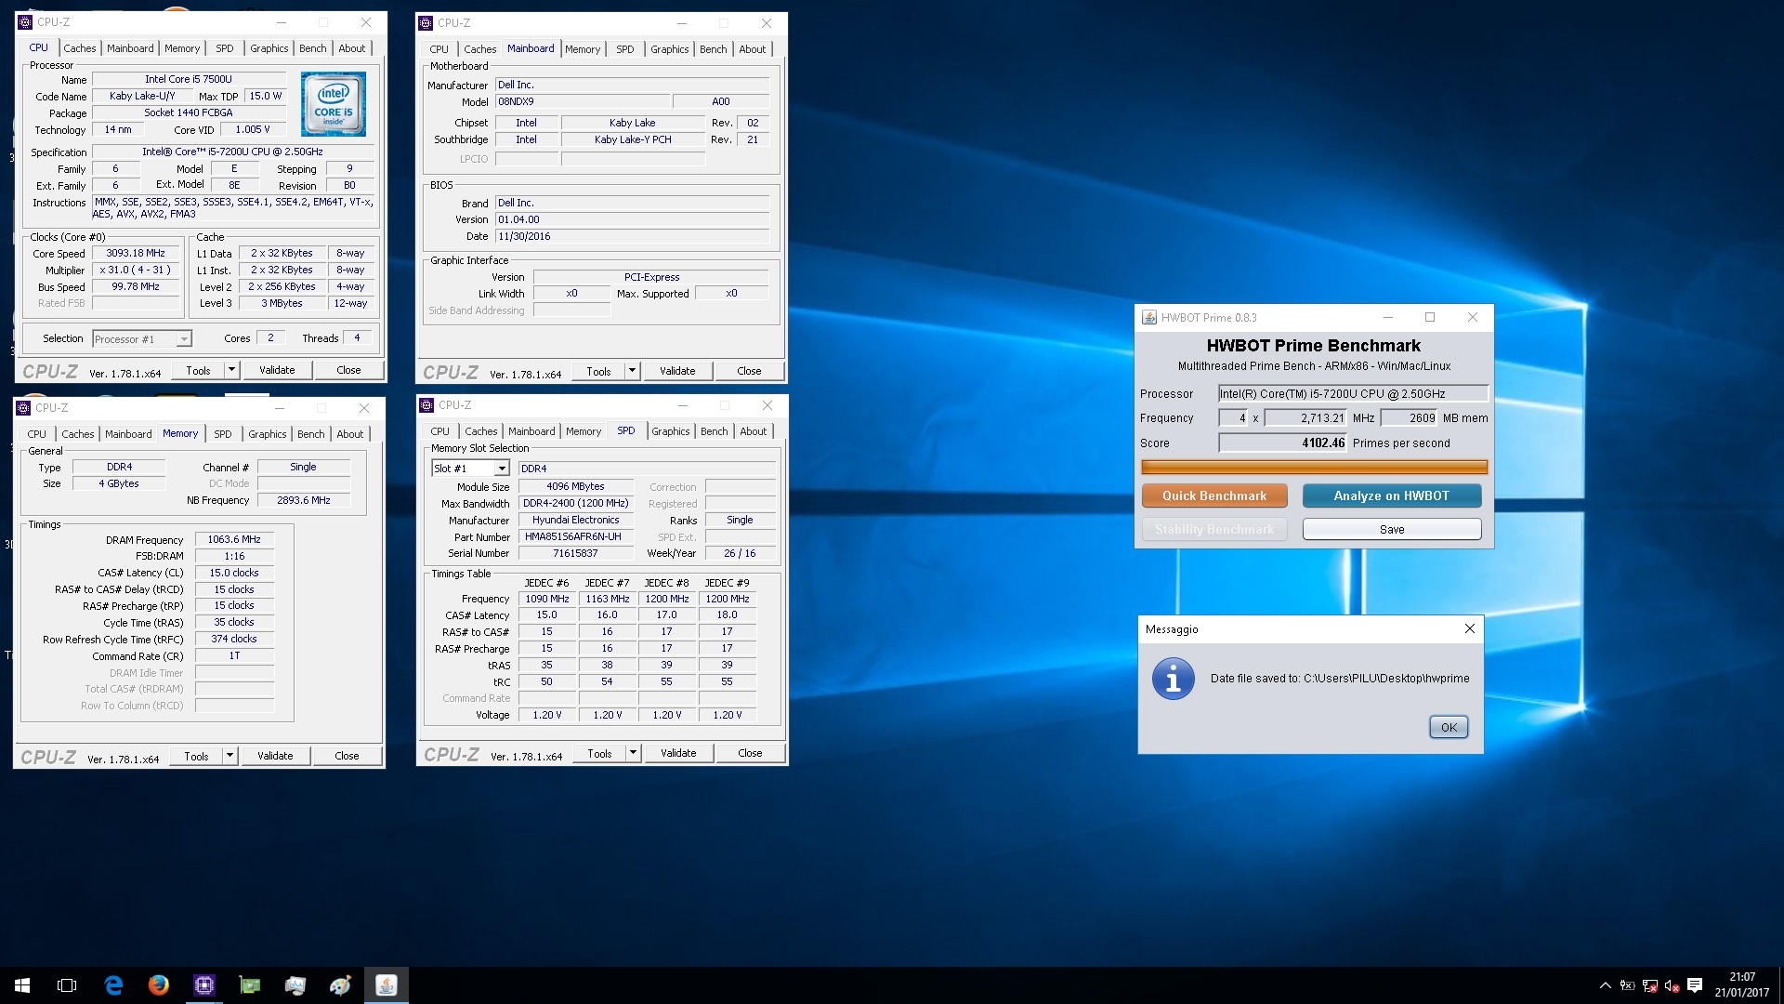Switch to Caches tab in CPU window
Screen dimensions: 1784x1004
(80, 48)
